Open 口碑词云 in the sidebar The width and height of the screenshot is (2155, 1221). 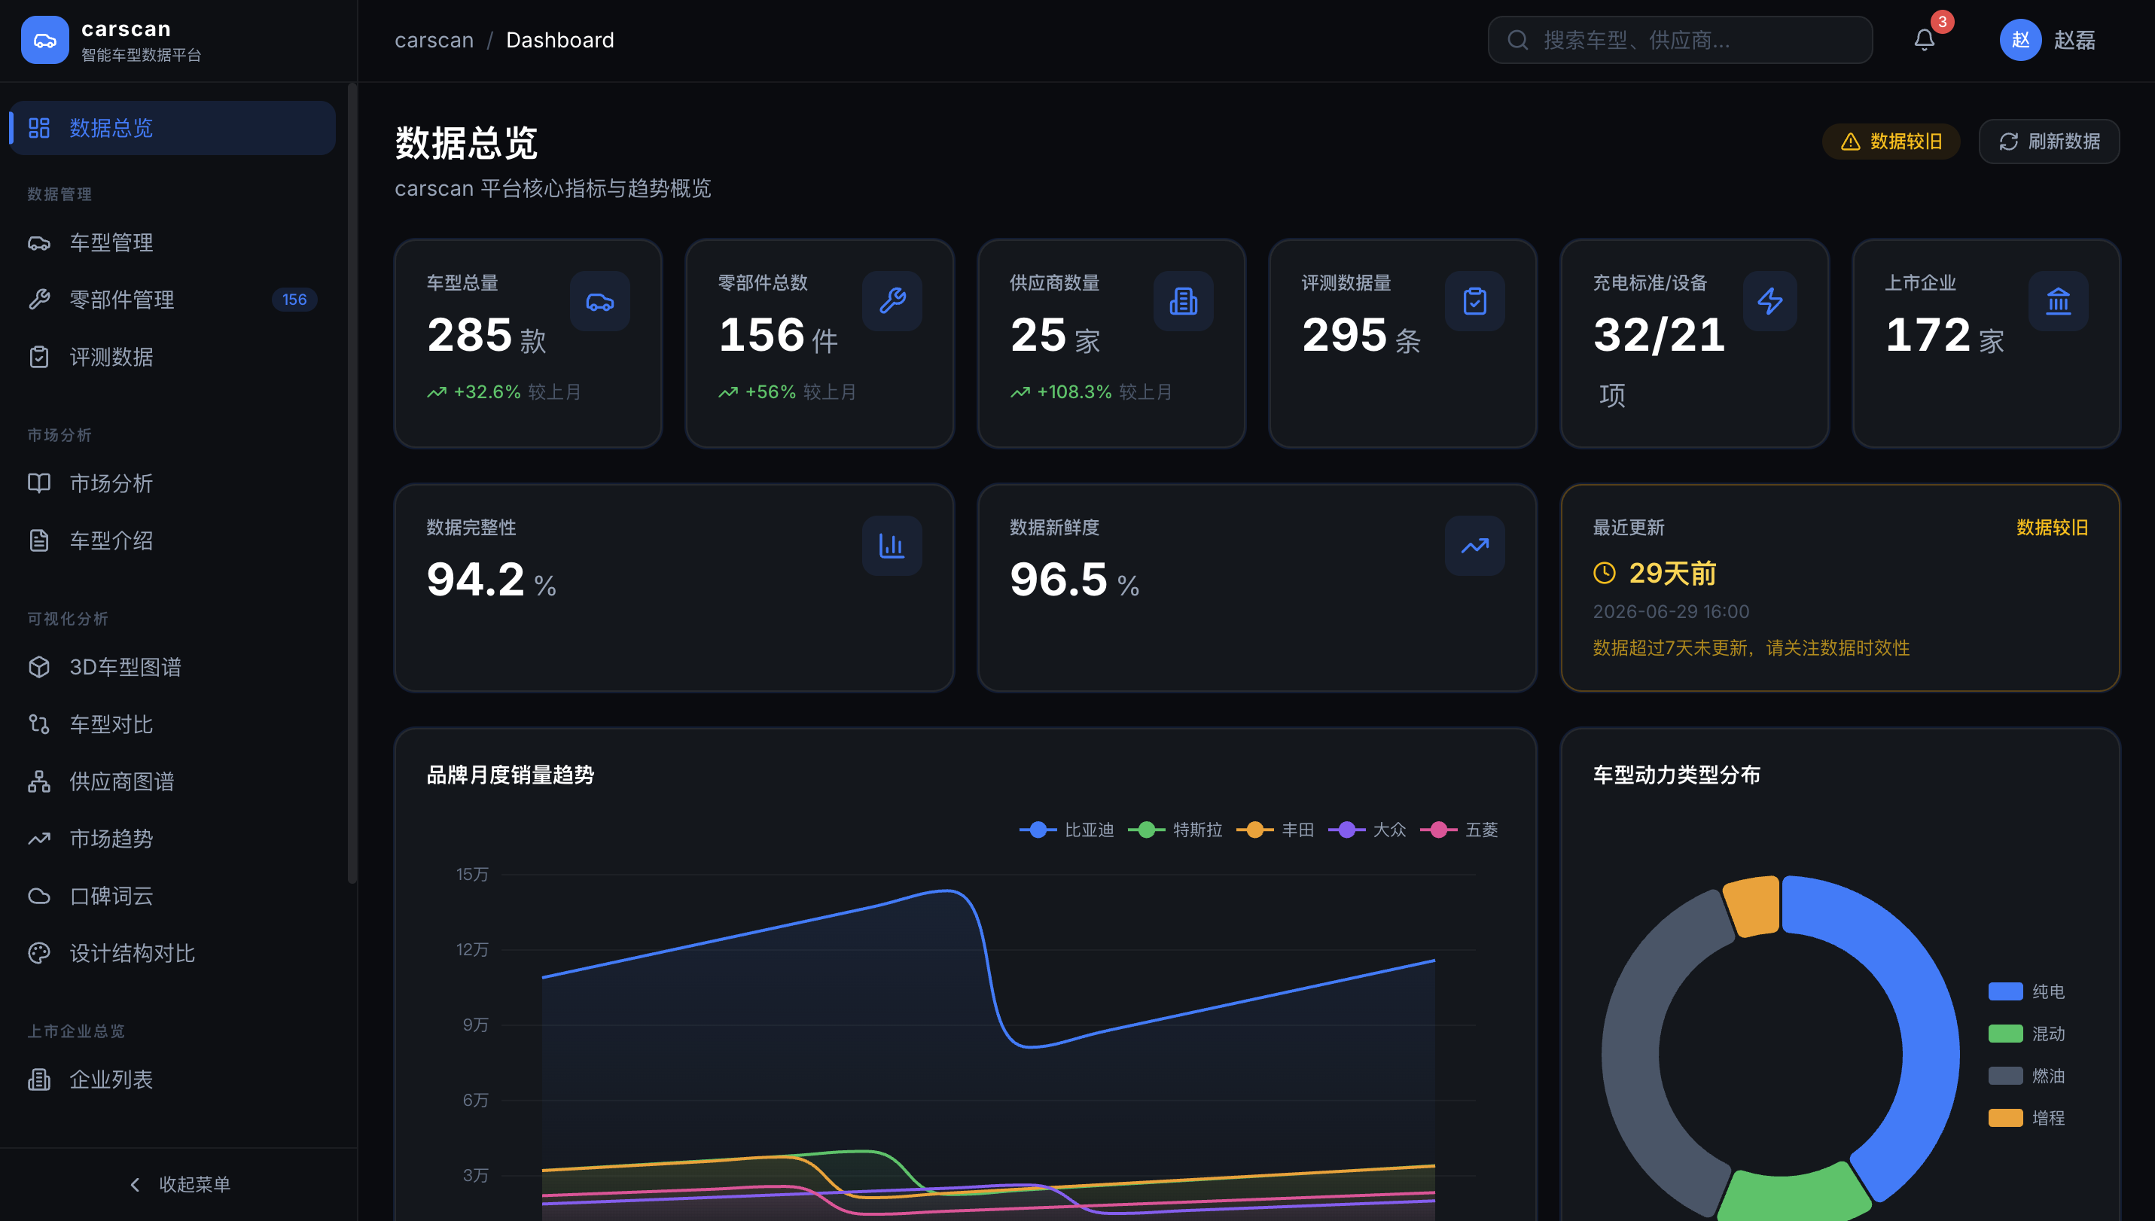(x=172, y=896)
